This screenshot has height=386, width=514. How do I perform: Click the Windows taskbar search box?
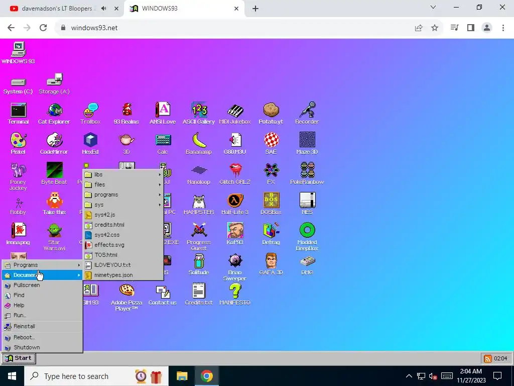pyautogui.click(x=96, y=376)
